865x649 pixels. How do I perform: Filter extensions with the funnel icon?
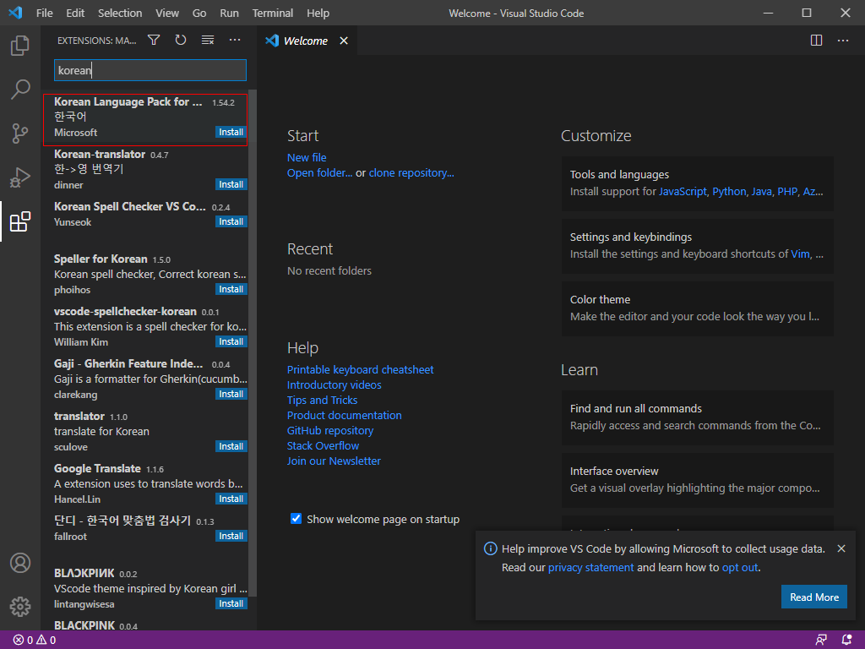click(x=154, y=41)
